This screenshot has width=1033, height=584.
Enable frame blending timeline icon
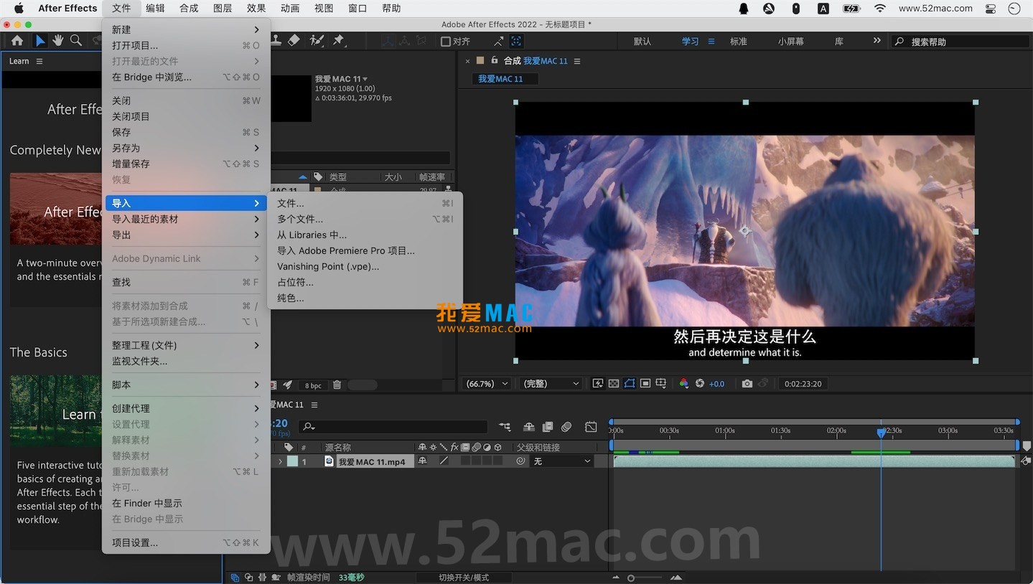tap(548, 427)
